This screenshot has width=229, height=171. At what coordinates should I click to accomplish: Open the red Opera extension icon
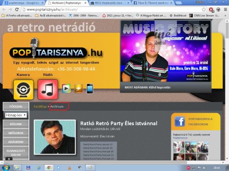click(211, 10)
